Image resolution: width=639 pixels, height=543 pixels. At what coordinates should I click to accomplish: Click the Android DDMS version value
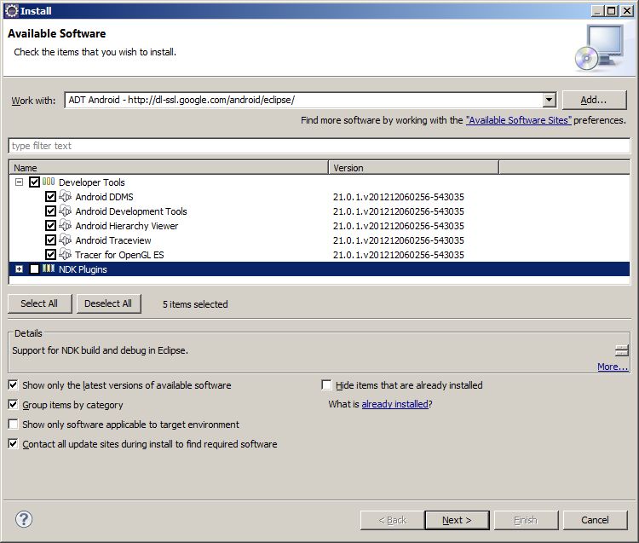[399, 197]
